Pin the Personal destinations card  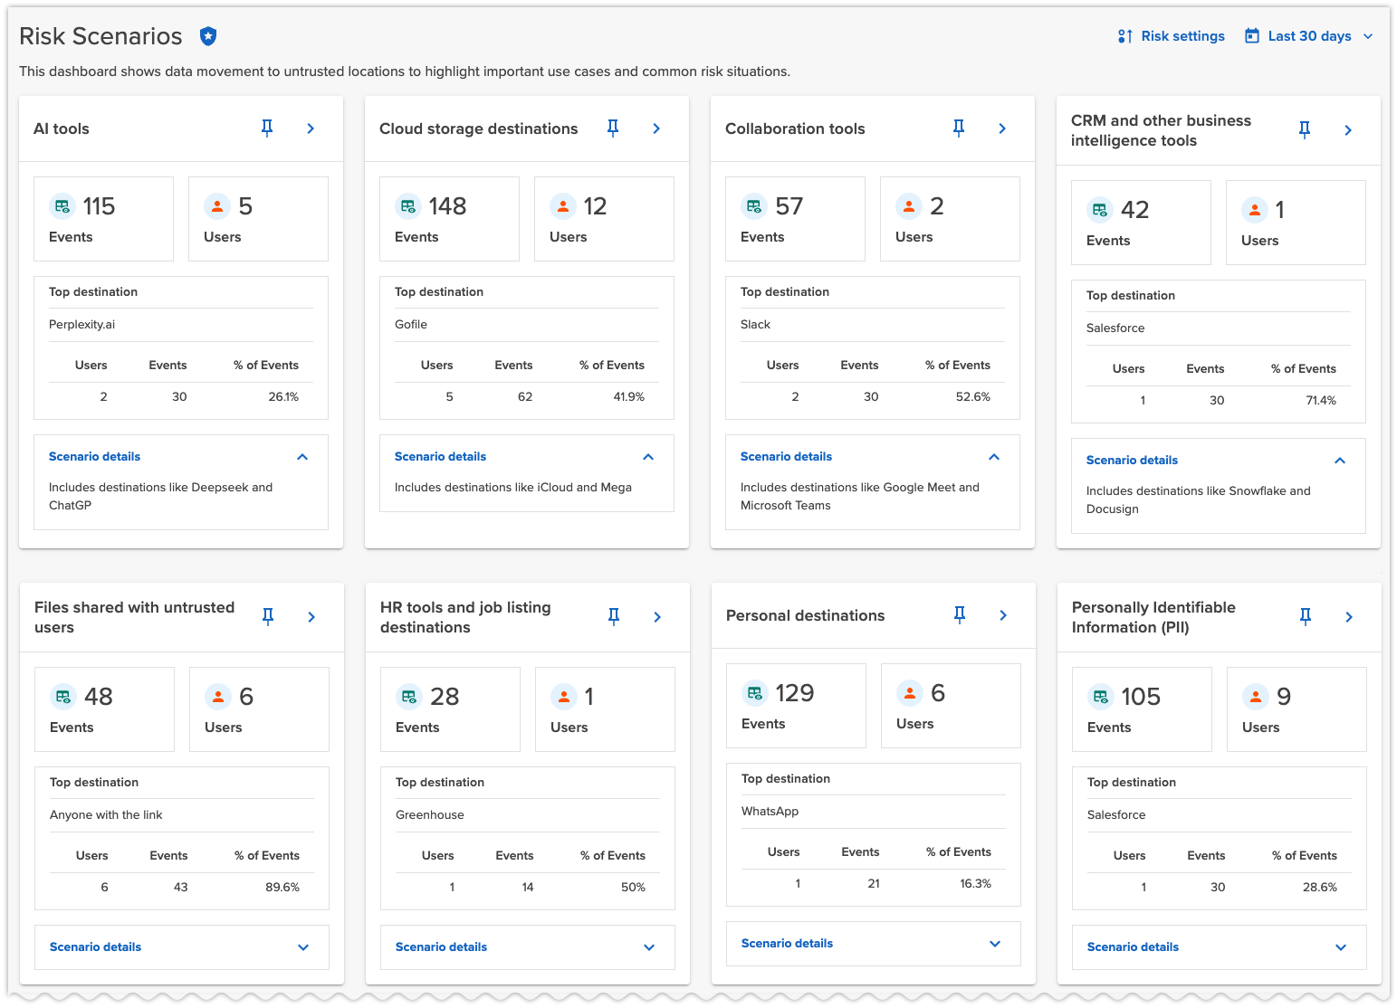[x=960, y=615]
